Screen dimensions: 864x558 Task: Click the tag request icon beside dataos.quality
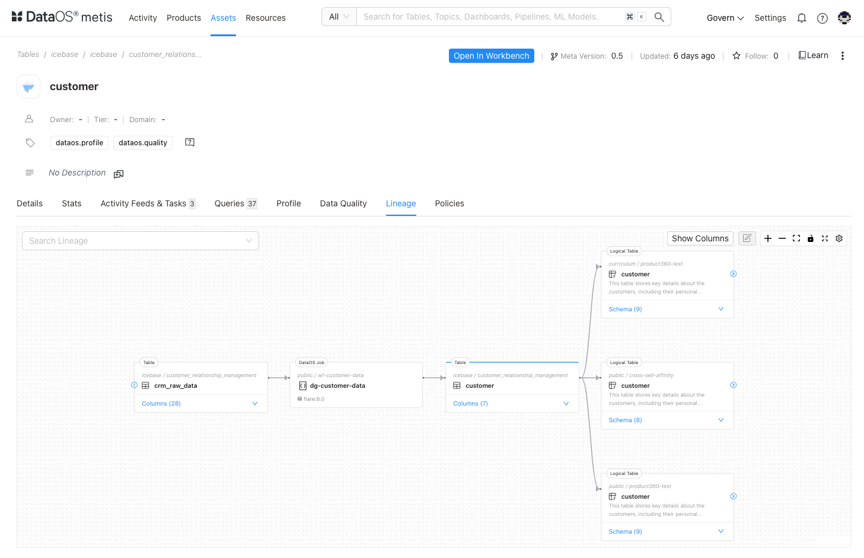190,142
